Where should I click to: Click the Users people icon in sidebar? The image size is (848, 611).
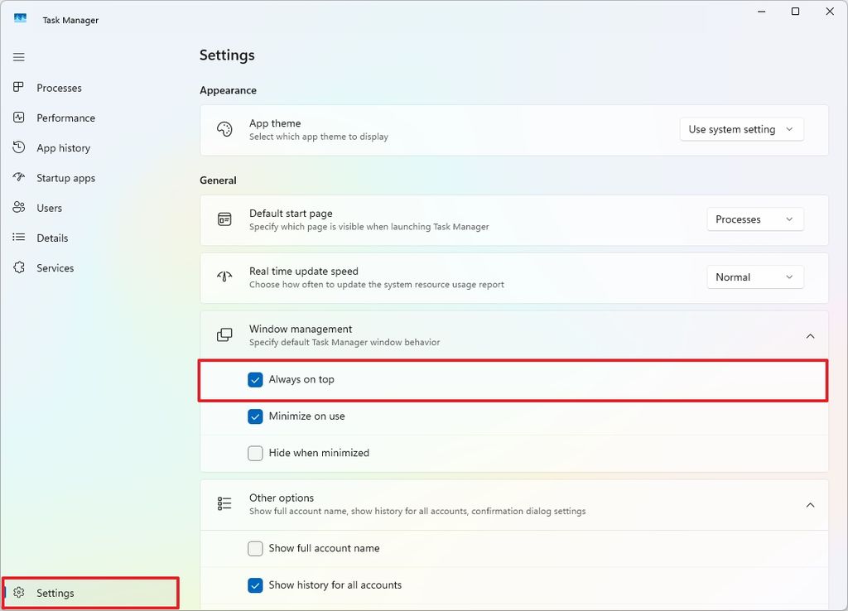19,207
